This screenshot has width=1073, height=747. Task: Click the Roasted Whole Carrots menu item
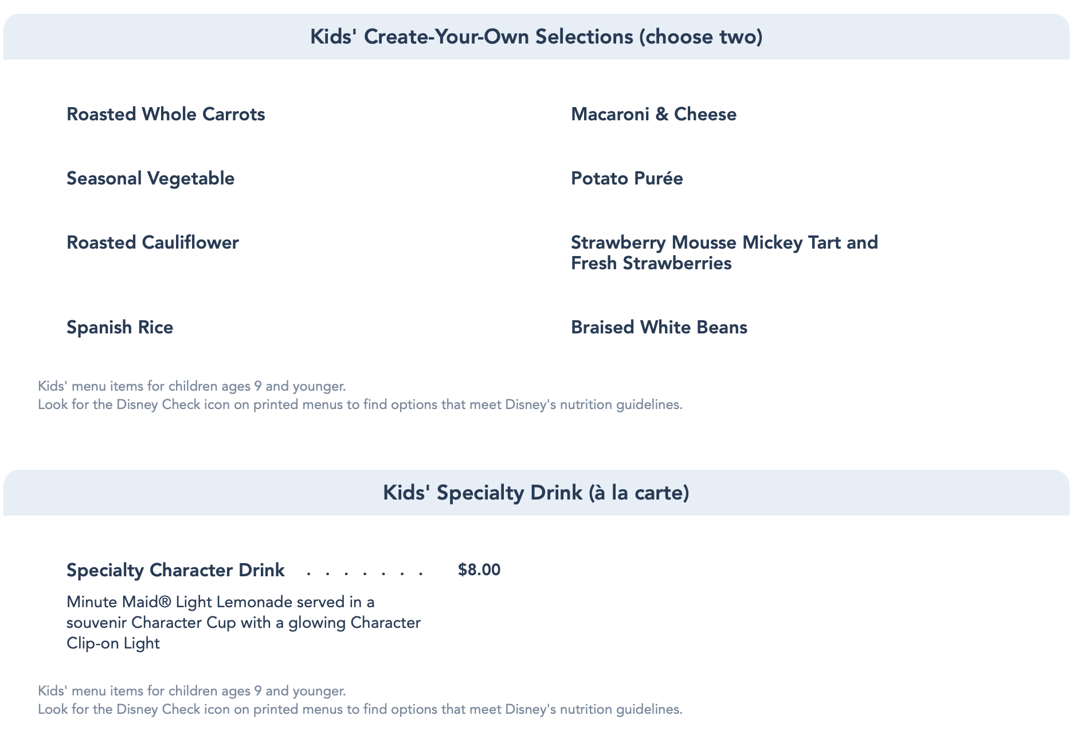166,115
